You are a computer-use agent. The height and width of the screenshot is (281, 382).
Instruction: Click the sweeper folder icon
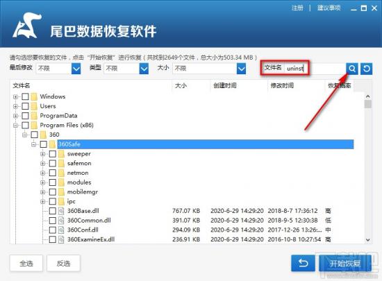[x=61, y=154]
